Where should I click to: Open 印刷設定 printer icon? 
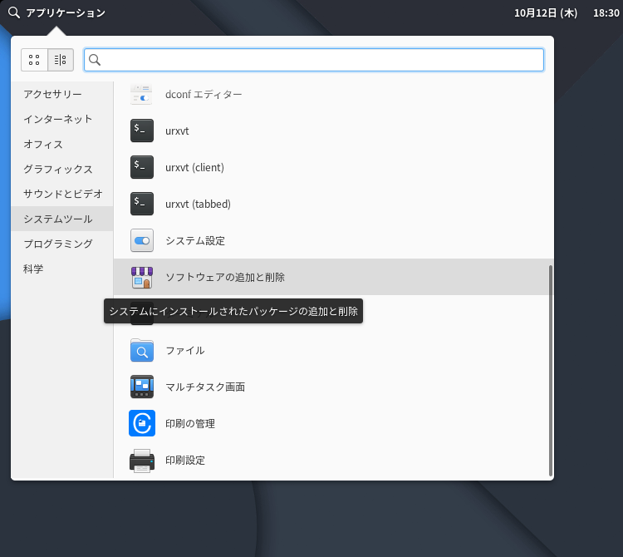(x=142, y=461)
